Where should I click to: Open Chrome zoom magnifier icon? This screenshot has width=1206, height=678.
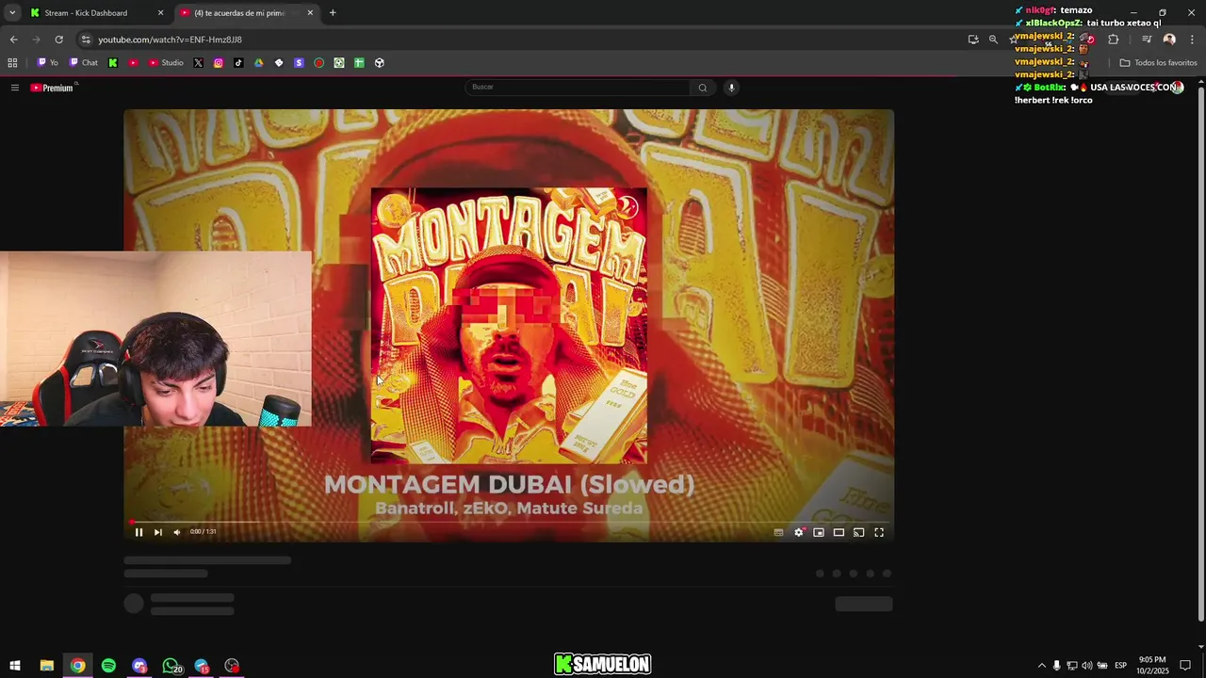click(993, 40)
